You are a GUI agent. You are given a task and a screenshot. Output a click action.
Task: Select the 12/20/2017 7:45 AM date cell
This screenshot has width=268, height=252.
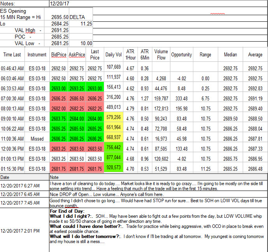(25, 203)
